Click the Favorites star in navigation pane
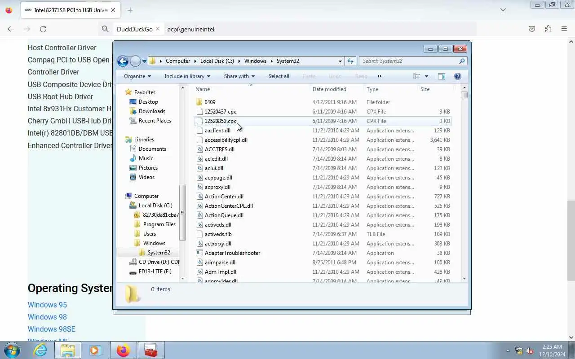575x359 pixels. pos(128,92)
